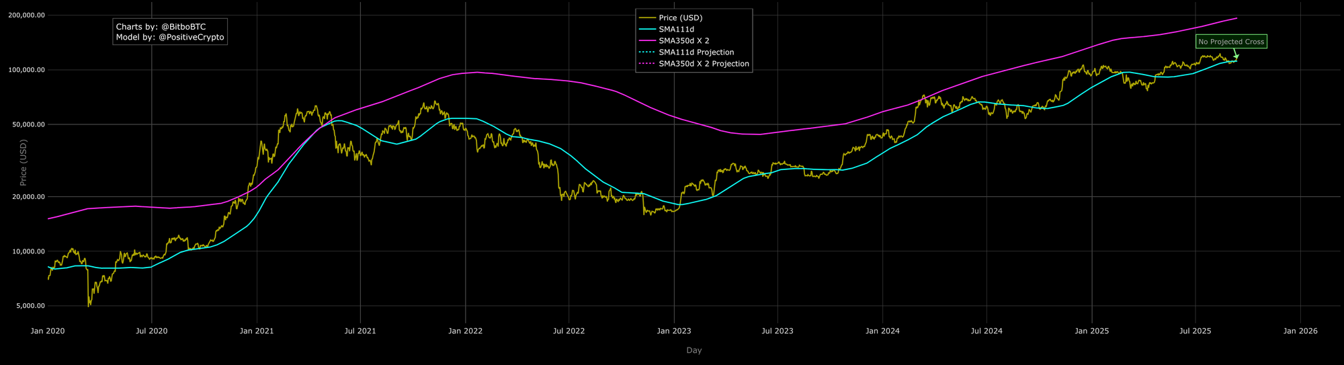Select the Jul 2022 x-axis tick label
Image resolution: width=1344 pixels, height=365 pixels.
click(569, 331)
